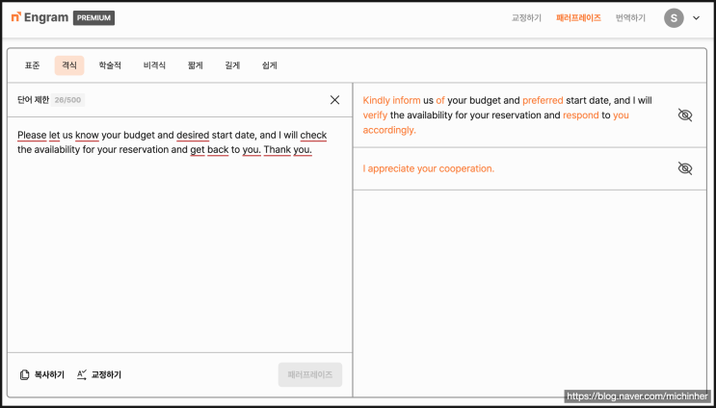Select the 표준 style tab

pyautogui.click(x=32, y=65)
